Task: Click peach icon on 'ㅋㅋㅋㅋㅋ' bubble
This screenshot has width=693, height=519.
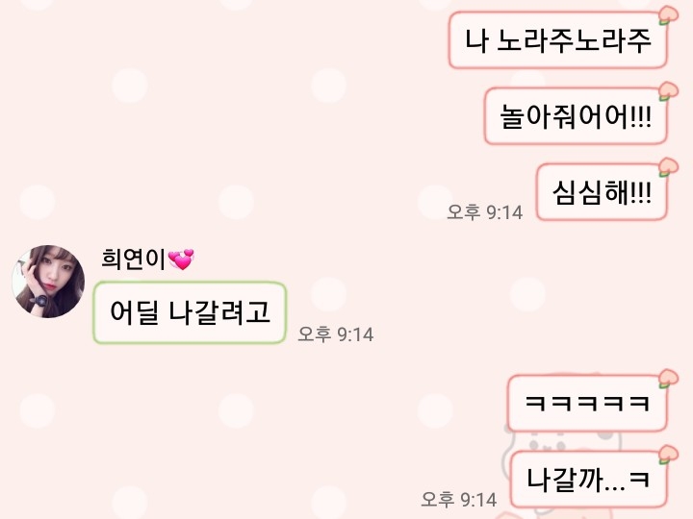Action: click(x=668, y=379)
